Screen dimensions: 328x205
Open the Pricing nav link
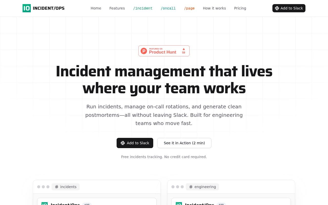240,8
